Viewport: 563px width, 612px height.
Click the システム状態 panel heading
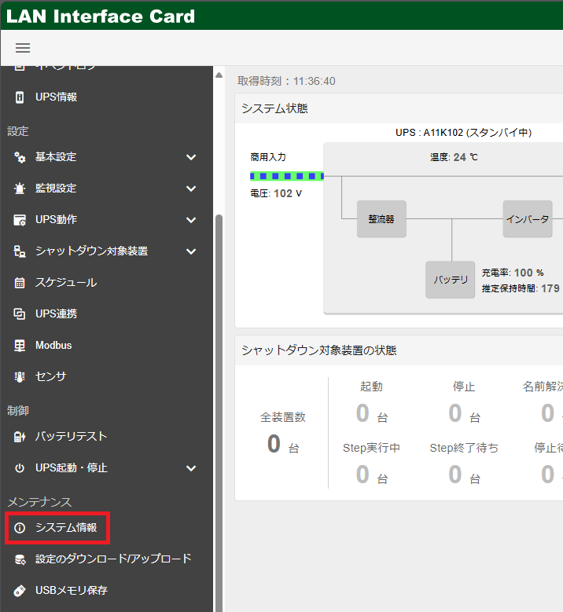[274, 108]
